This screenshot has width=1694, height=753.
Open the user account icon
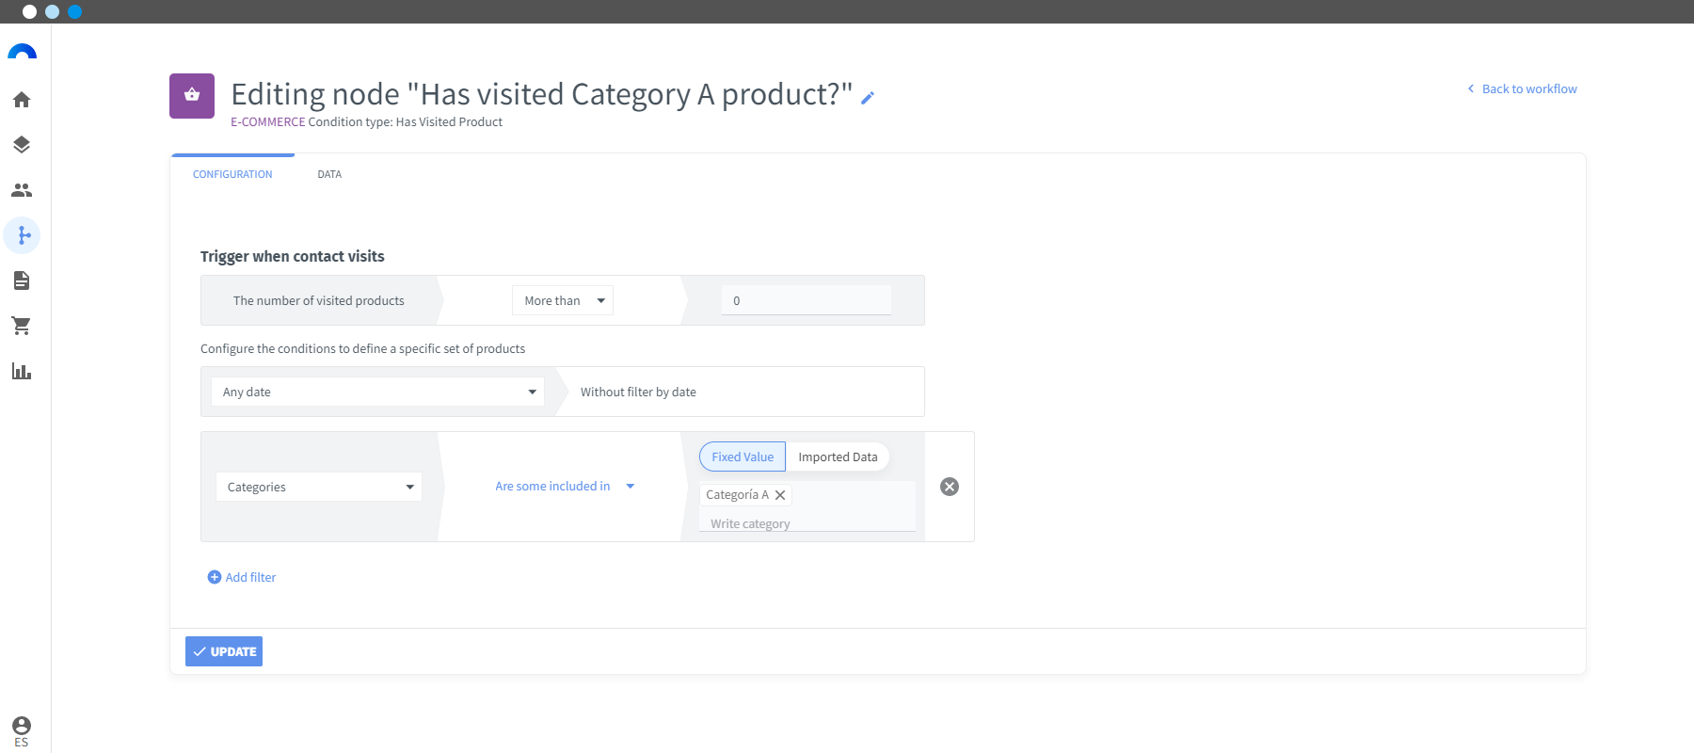(22, 725)
